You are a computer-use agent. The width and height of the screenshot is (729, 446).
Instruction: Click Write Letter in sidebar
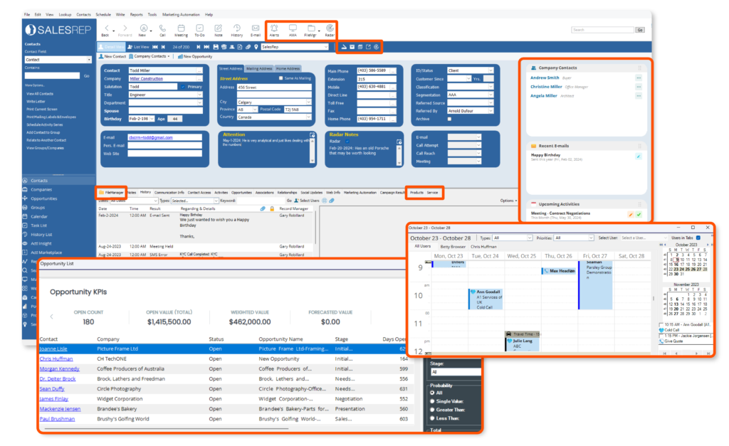tap(36, 101)
